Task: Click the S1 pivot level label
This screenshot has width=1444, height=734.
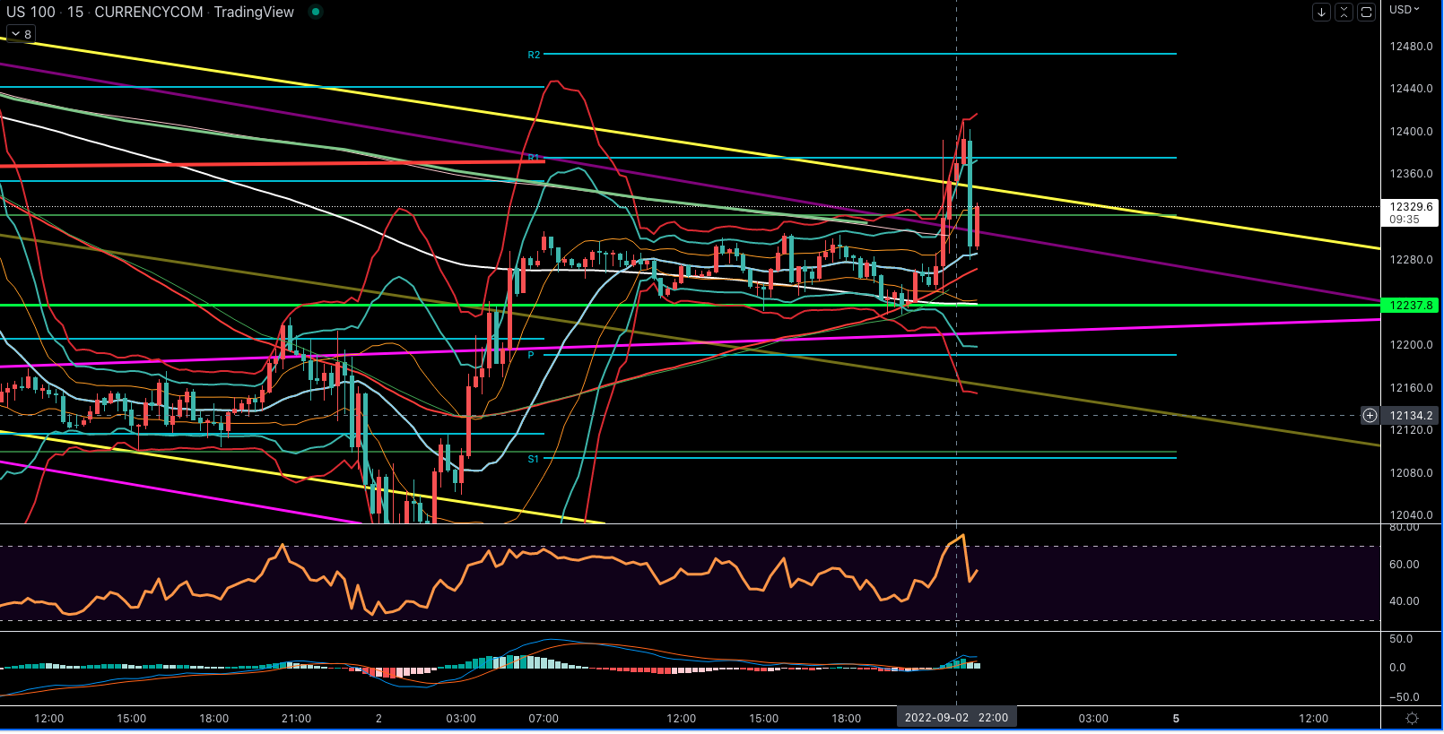Action: coord(533,459)
